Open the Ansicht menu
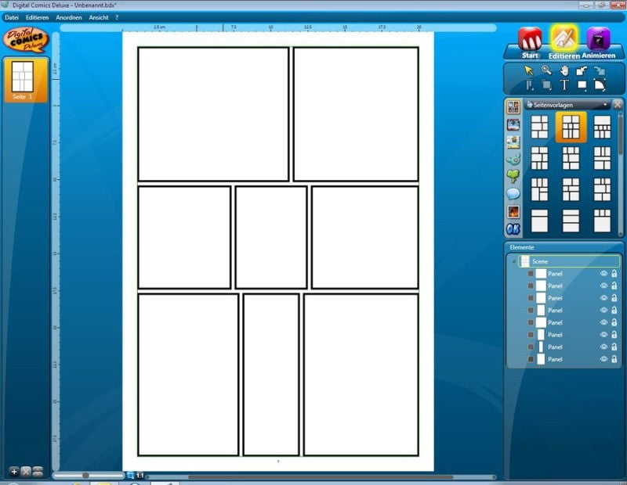 click(x=99, y=17)
